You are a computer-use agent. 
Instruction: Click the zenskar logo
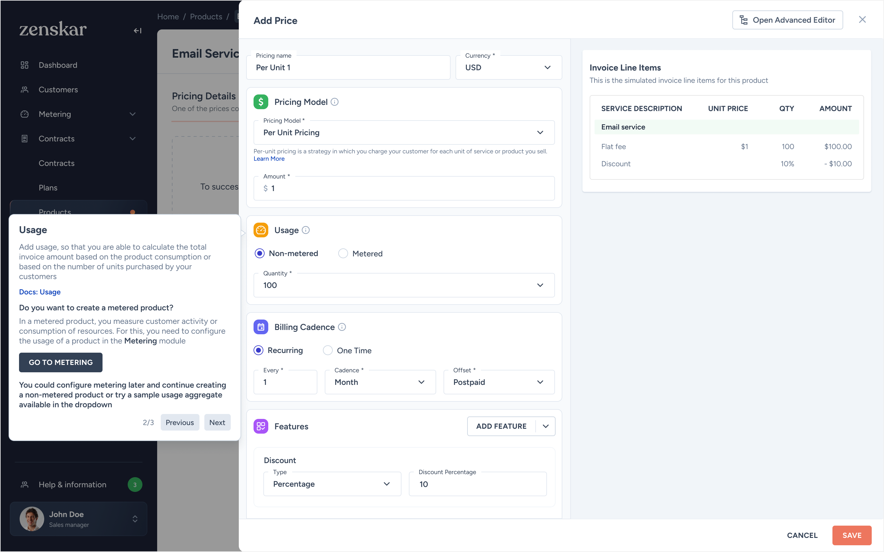(x=53, y=29)
